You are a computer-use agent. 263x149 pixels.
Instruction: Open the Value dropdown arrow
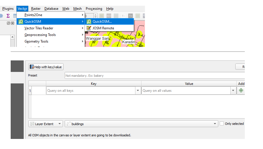click(x=233, y=91)
